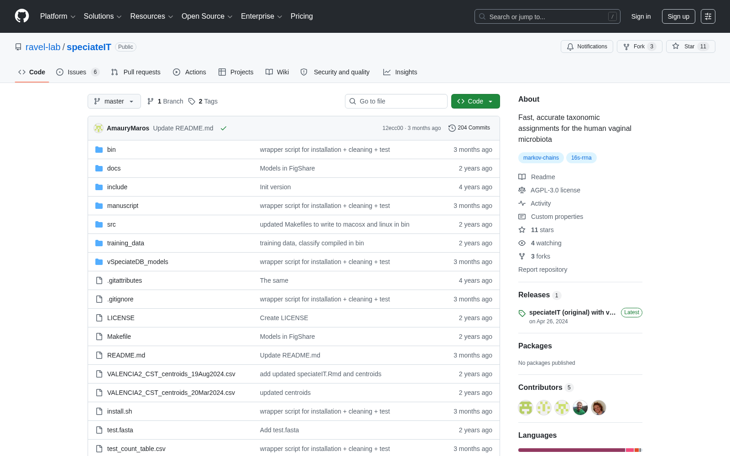Expand the Open Source menu

207,16
